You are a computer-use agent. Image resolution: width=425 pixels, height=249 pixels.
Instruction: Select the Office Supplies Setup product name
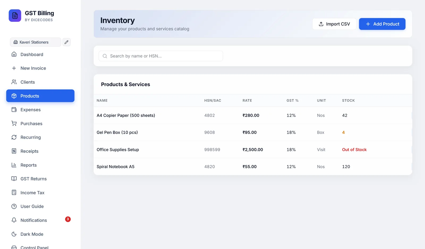pos(118,149)
